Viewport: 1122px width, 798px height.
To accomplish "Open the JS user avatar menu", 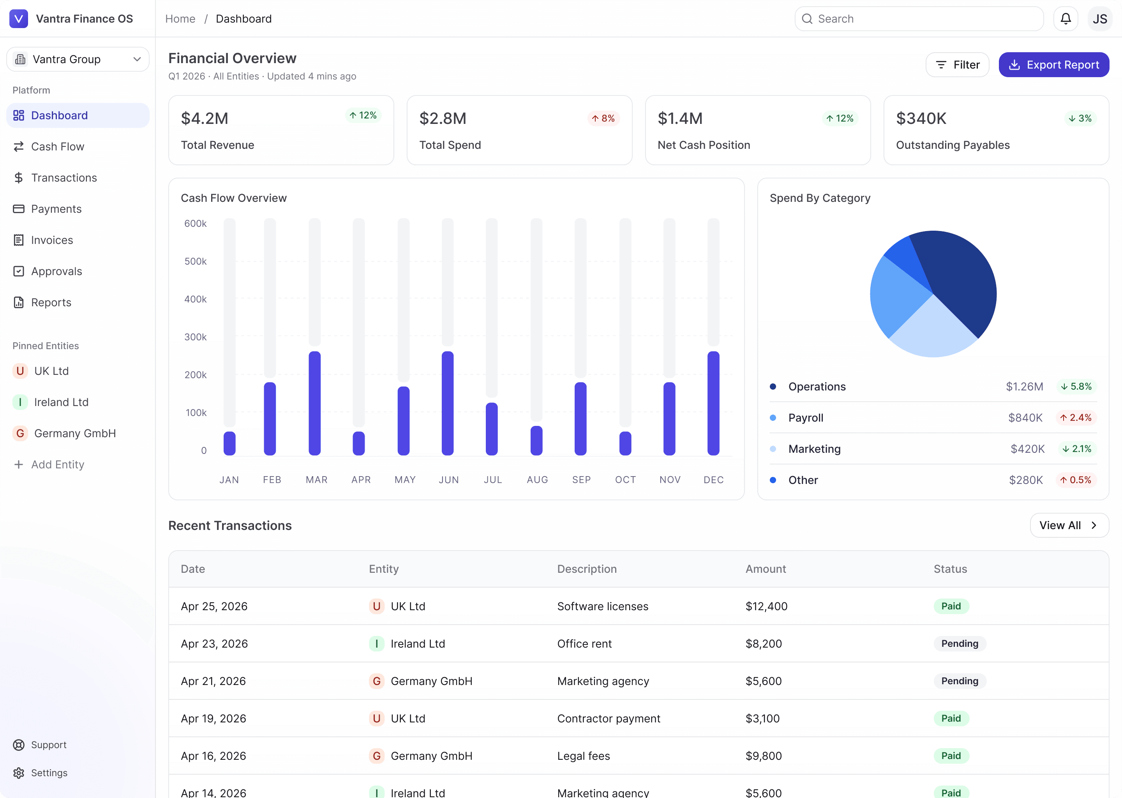I will click(x=1100, y=19).
